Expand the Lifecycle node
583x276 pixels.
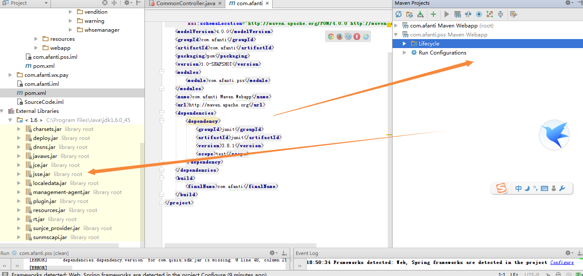(x=405, y=44)
